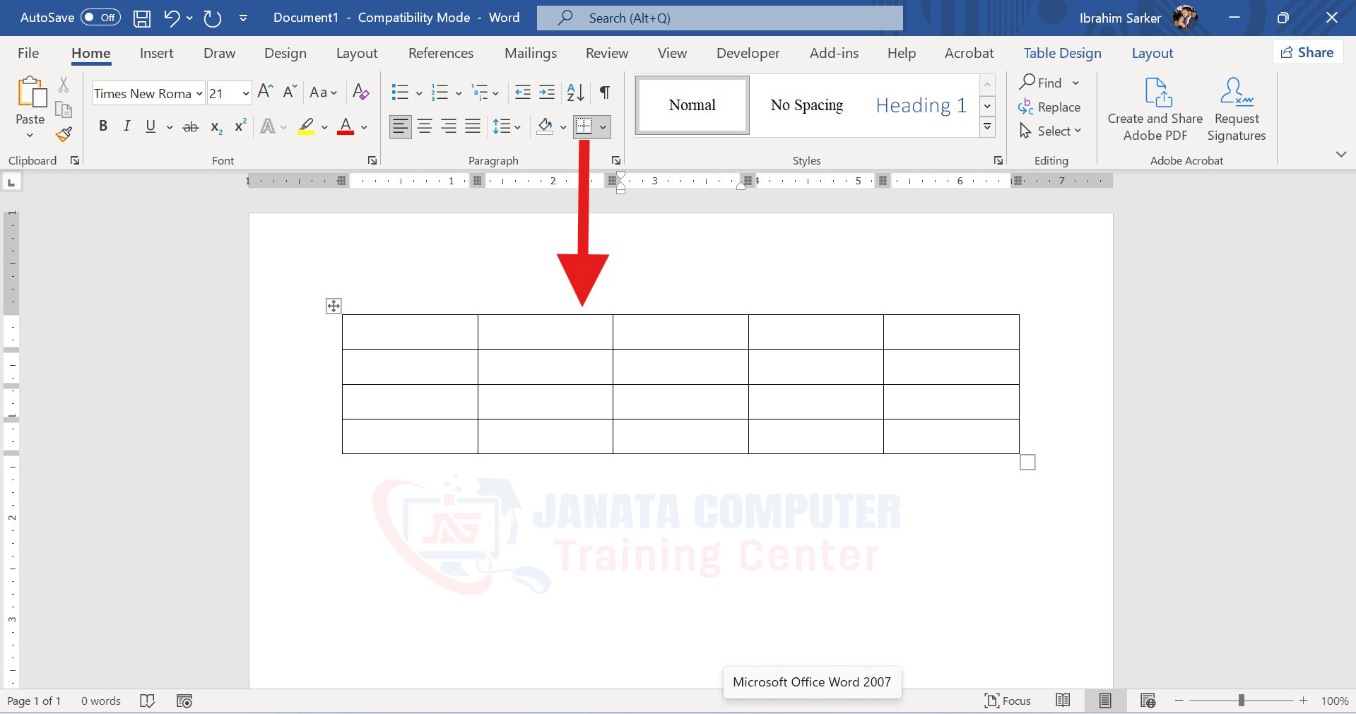Show paragraph marks with pilcrow icon
The height and width of the screenshot is (714, 1356).
pyautogui.click(x=605, y=93)
